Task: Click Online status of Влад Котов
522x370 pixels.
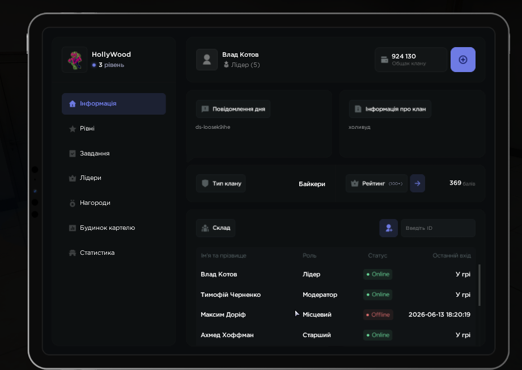Action: coord(377,274)
